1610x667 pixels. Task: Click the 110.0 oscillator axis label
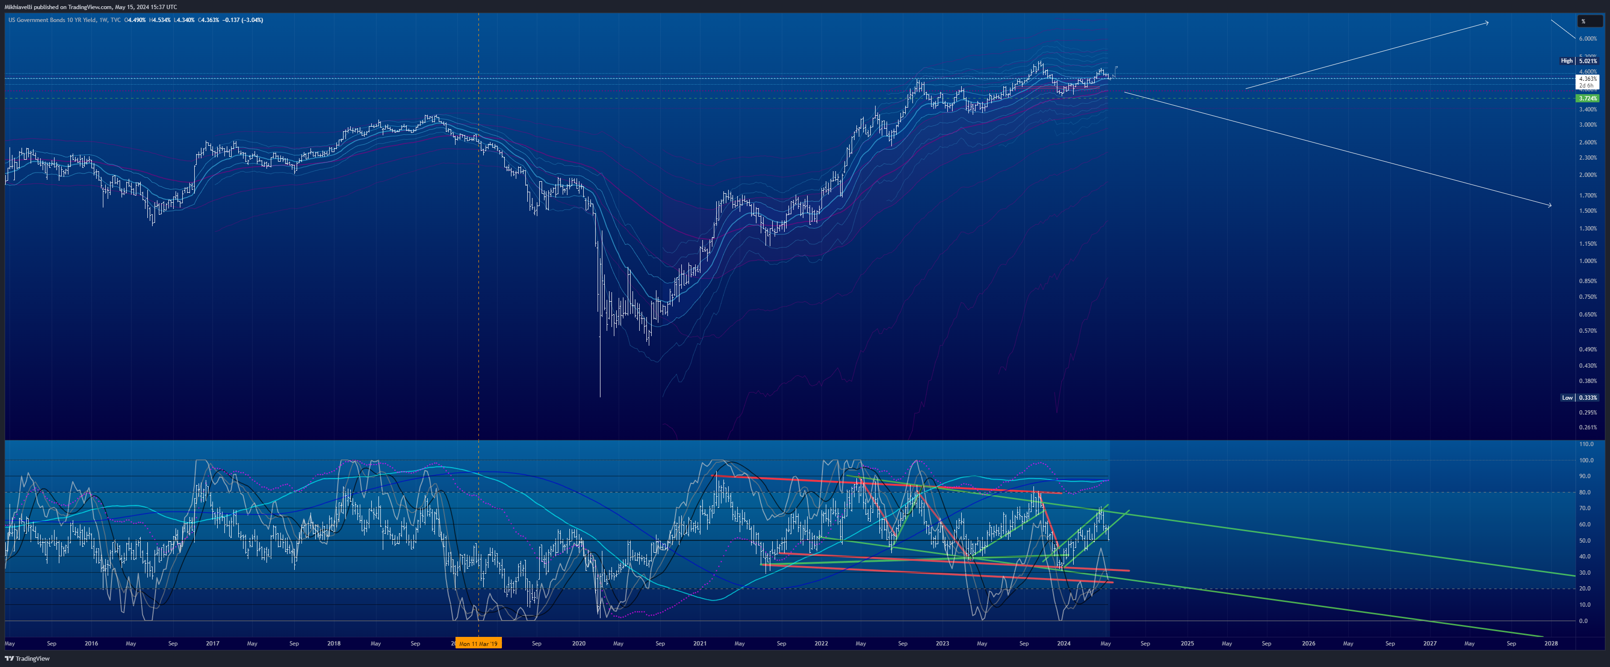[x=1586, y=444]
